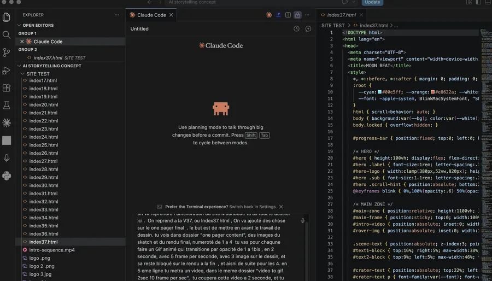This screenshot has width=492, height=281.
Task: Click the white square activity bar icon
Action: coord(6,140)
